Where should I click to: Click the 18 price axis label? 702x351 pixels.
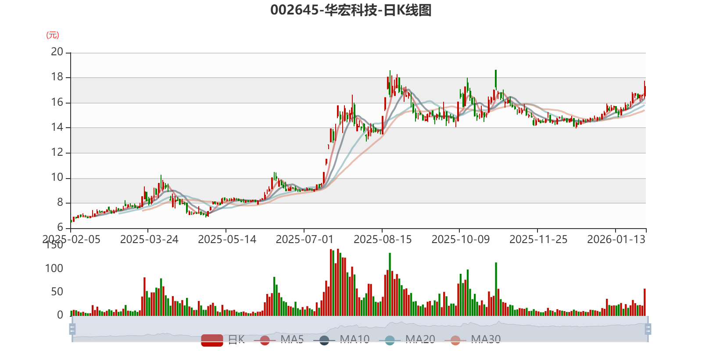(x=57, y=77)
